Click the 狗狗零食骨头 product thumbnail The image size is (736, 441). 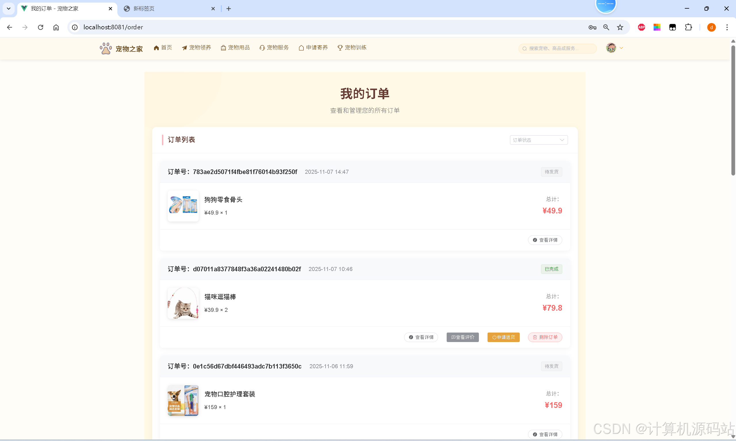click(183, 206)
